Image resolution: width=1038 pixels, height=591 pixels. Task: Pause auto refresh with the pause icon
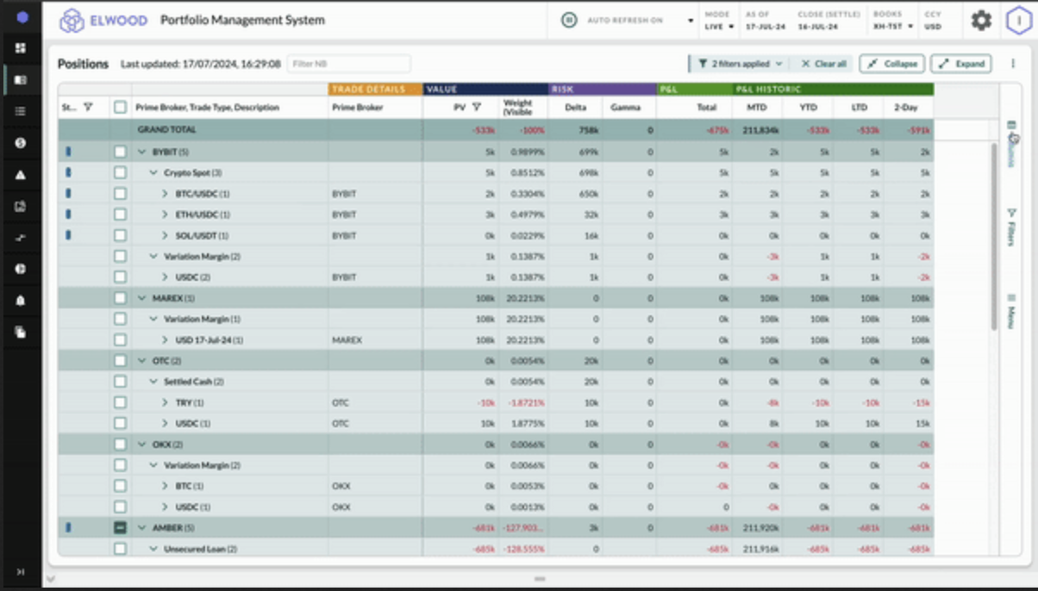(x=568, y=20)
